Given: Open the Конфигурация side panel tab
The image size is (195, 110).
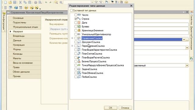Looking at the screenshot, I should pyautogui.click(x=4, y=21).
